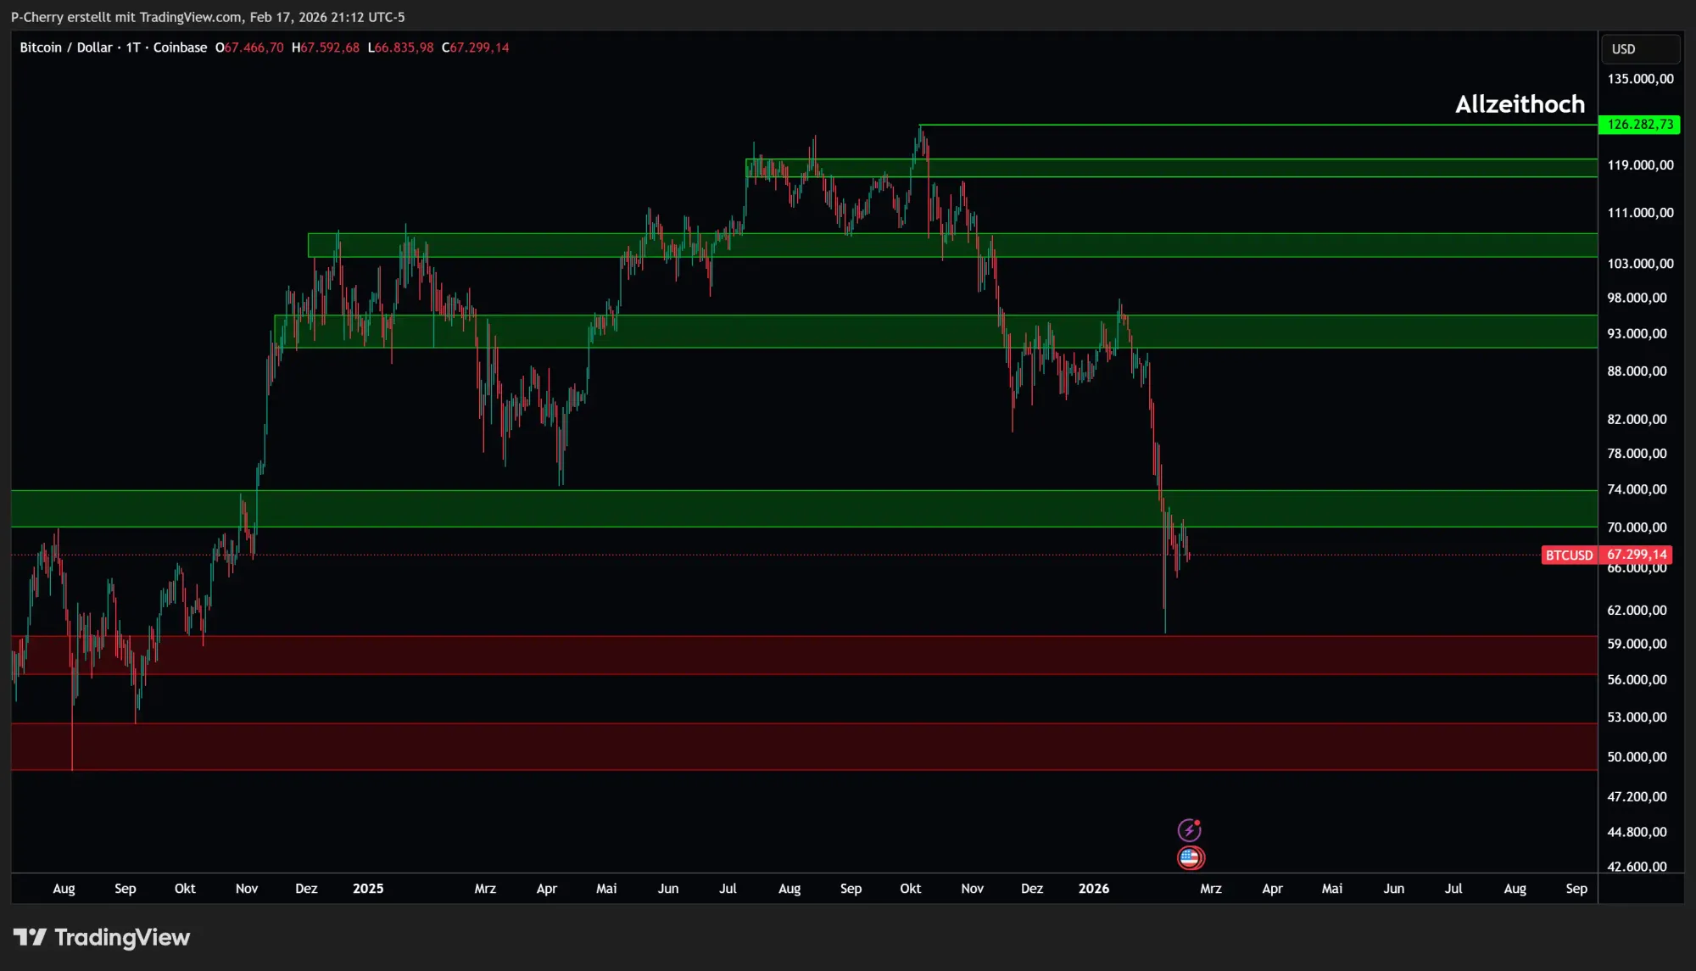Click the 2026 label on time axis
The width and height of the screenshot is (1696, 971).
coord(1093,889)
